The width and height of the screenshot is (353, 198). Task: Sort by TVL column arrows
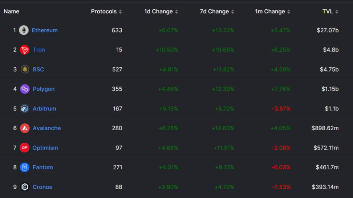pos(337,12)
